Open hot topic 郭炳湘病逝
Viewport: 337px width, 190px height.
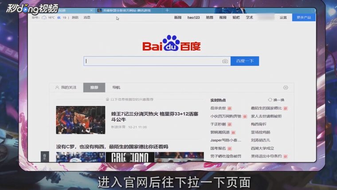coord(220,132)
